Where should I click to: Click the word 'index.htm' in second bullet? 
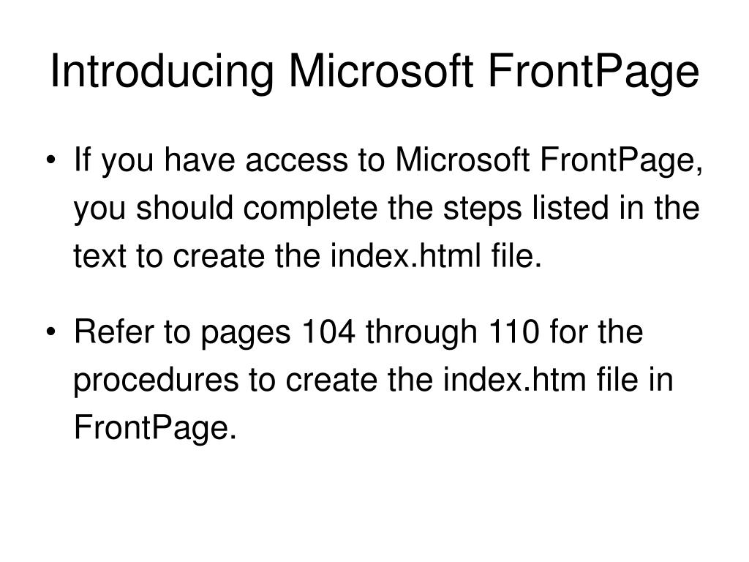click(x=514, y=379)
